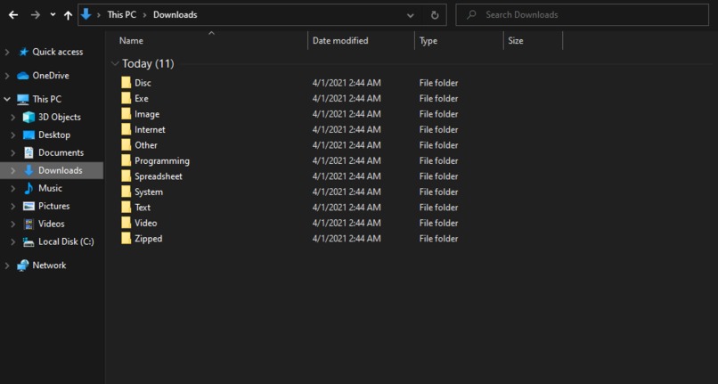Click the Network icon in sidebar
The height and width of the screenshot is (384, 718).
pyautogui.click(x=23, y=266)
